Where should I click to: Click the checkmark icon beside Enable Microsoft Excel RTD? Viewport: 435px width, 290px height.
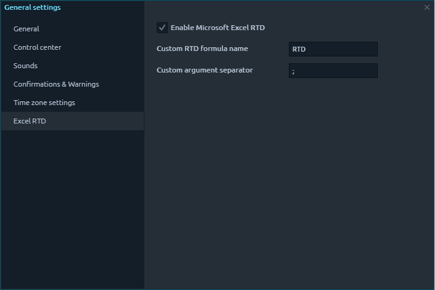(162, 28)
